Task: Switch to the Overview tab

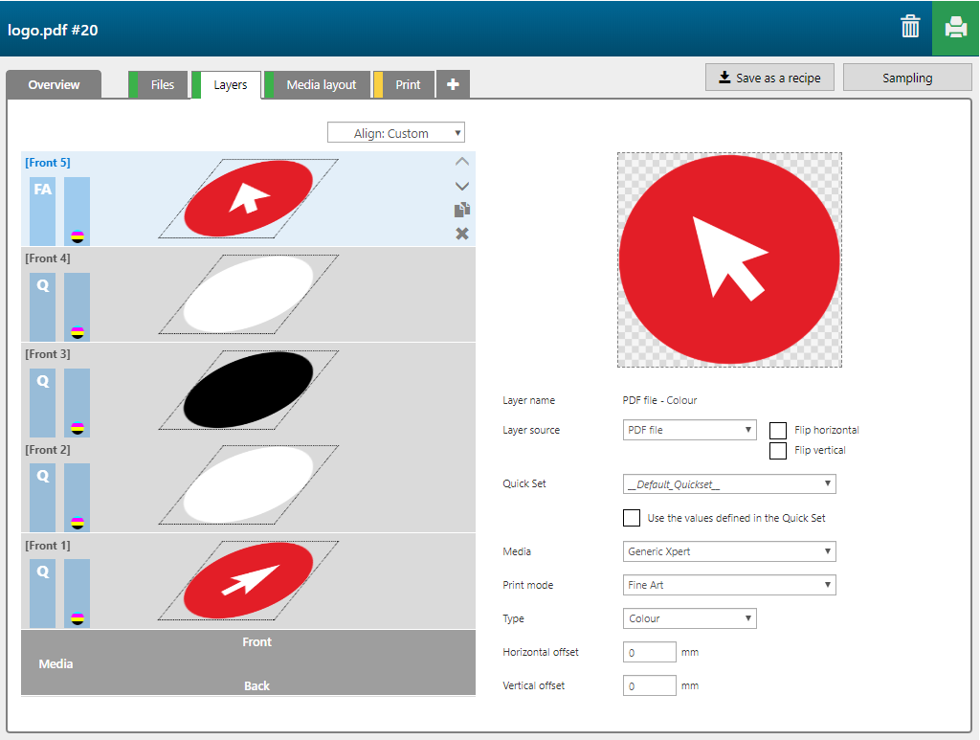Action: (x=54, y=84)
